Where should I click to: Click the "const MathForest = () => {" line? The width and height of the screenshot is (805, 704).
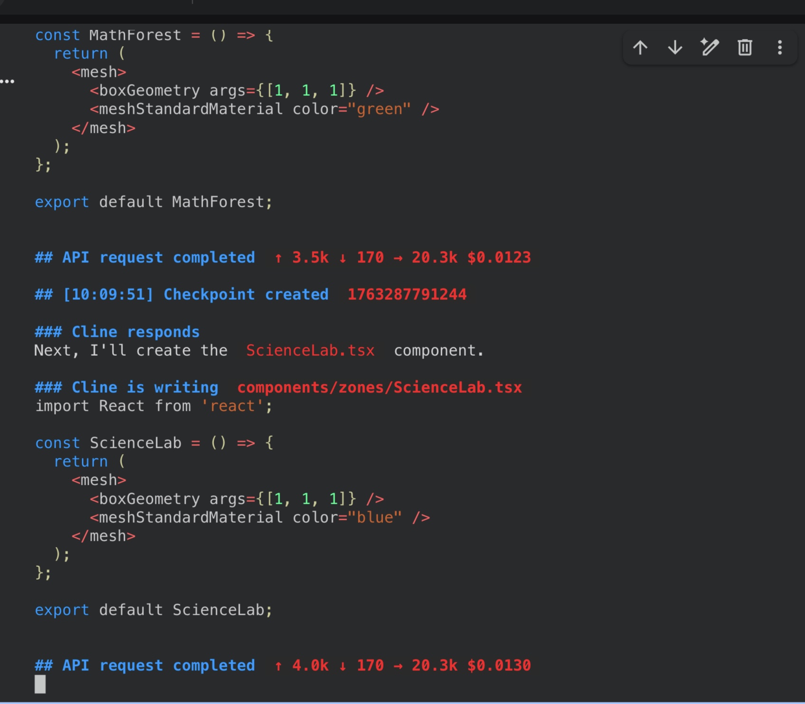point(154,35)
